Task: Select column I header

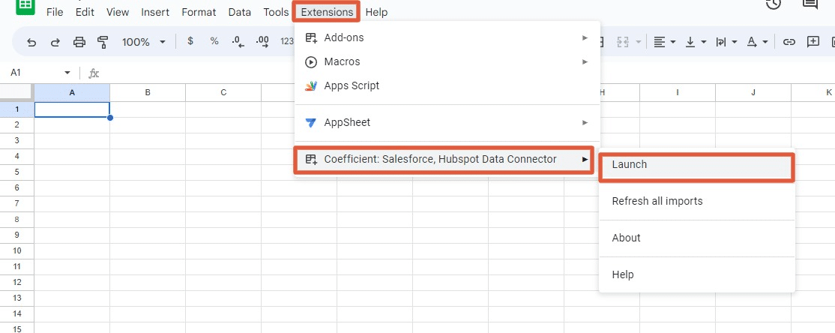Action: (x=678, y=93)
